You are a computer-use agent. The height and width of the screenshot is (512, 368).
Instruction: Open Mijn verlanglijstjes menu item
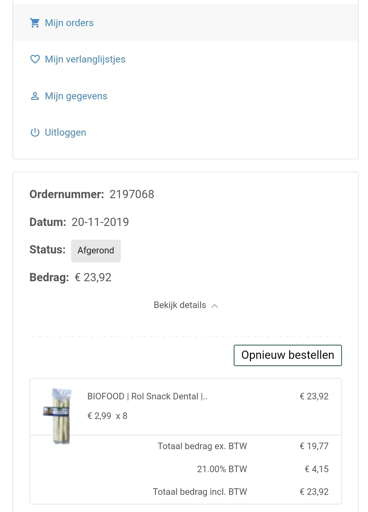pyautogui.click(x=185, y=59)
